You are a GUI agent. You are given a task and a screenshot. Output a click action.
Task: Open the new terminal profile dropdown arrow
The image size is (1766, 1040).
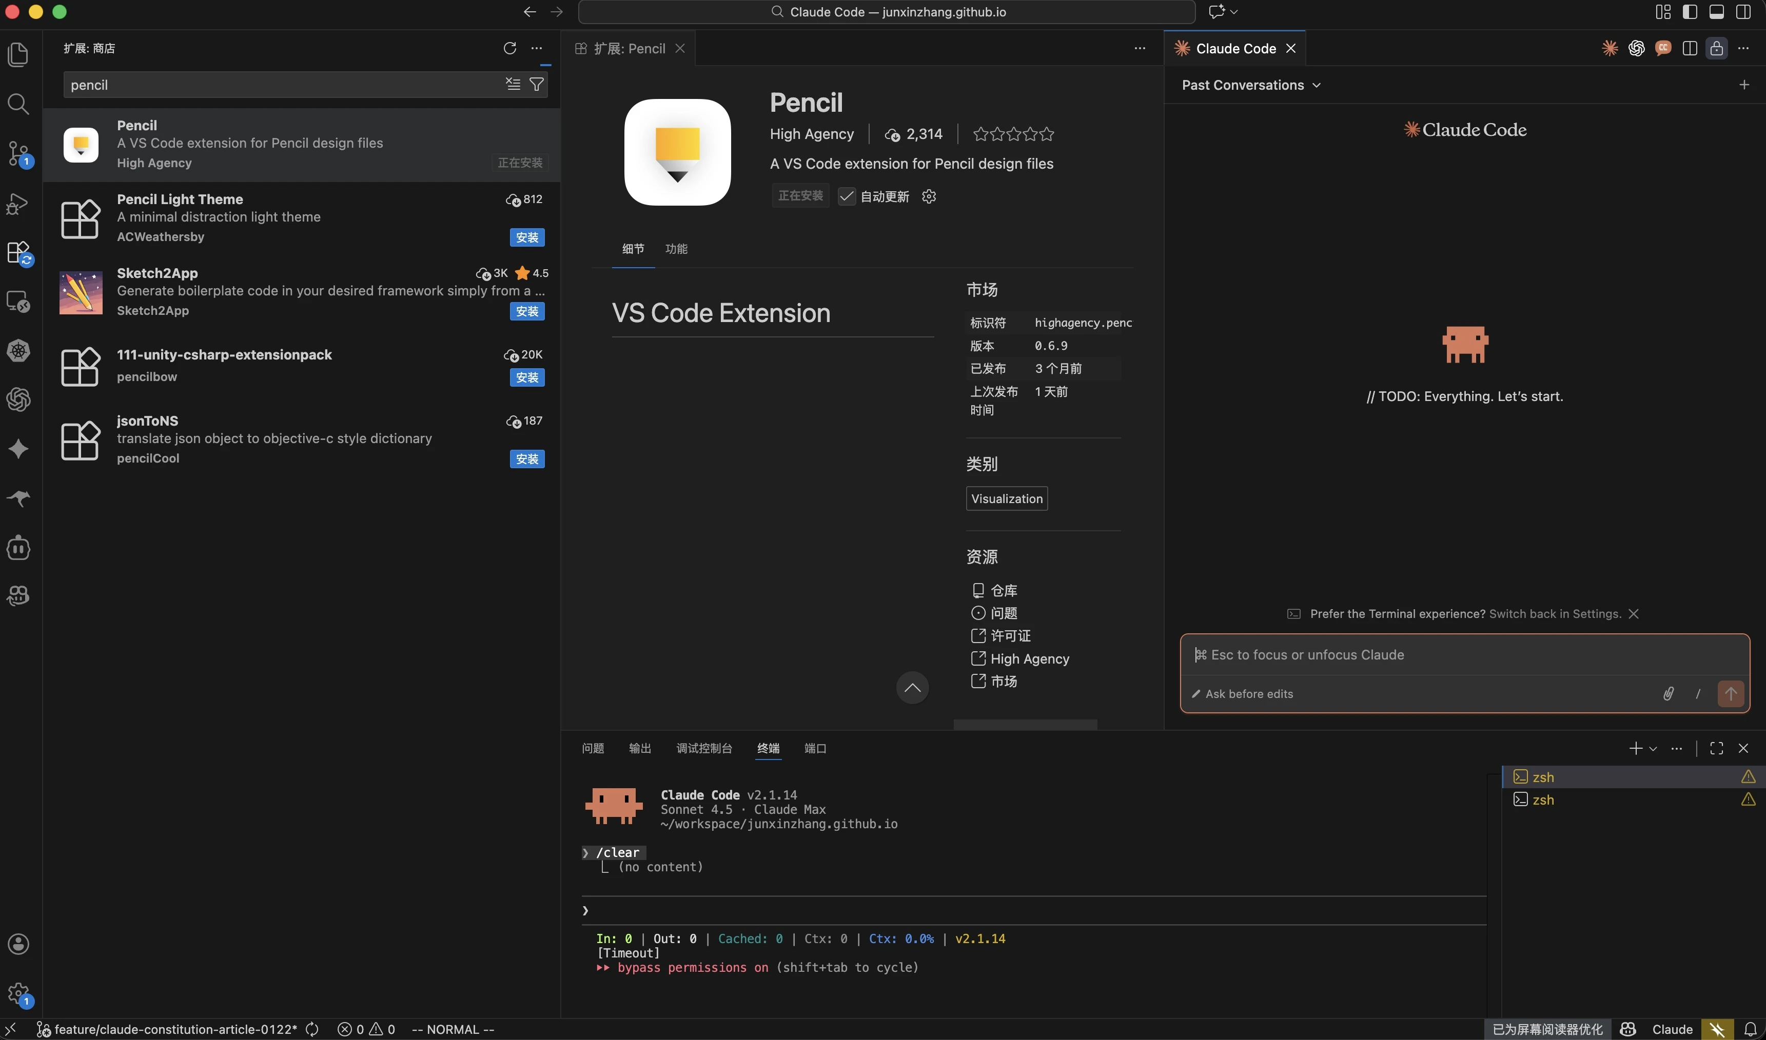(1653, 749)
